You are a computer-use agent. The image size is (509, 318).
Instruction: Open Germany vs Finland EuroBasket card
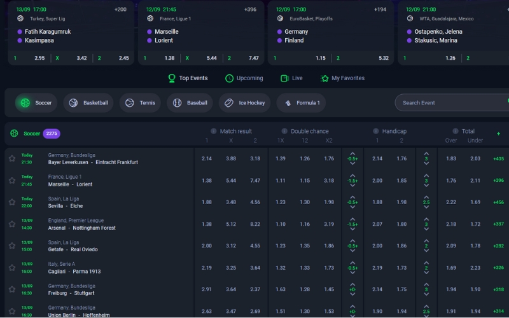(331, 32)
